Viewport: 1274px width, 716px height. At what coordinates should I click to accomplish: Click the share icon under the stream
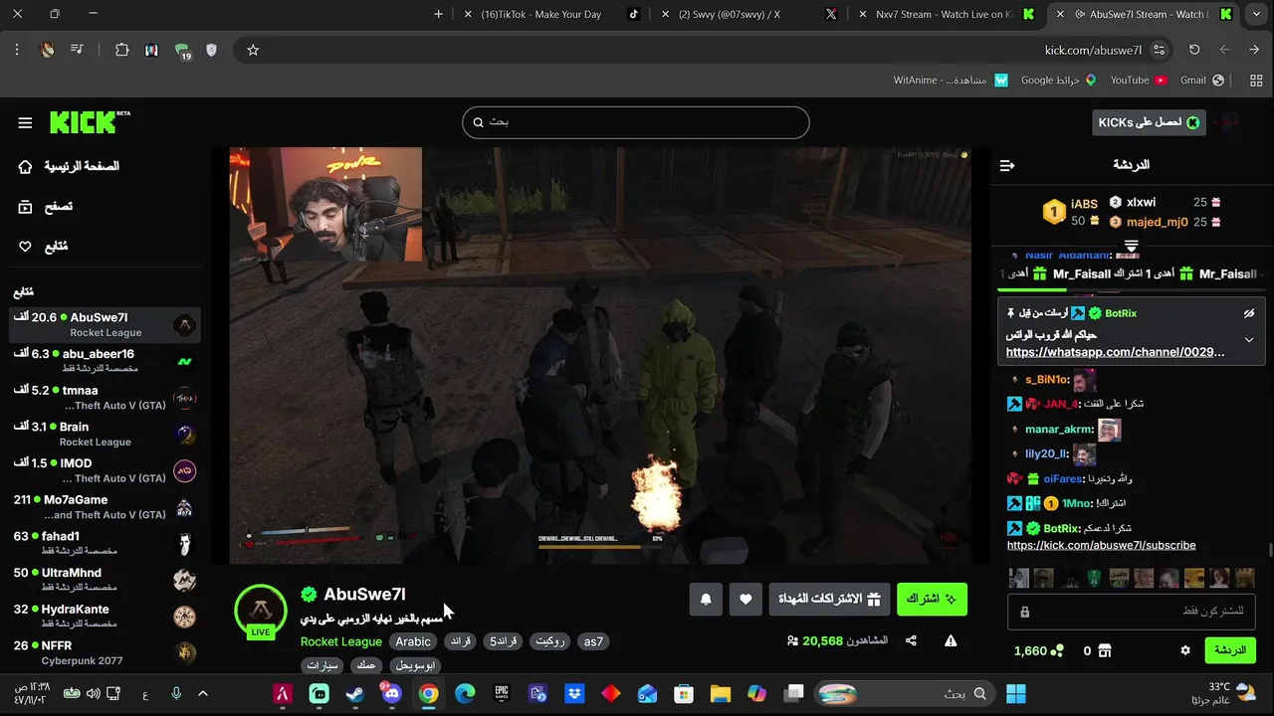911,641
